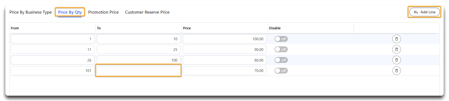The height and width of the screenshot is (101, 449).
Task: Delete the row with price 80.00
Action: tap(396, 60)
